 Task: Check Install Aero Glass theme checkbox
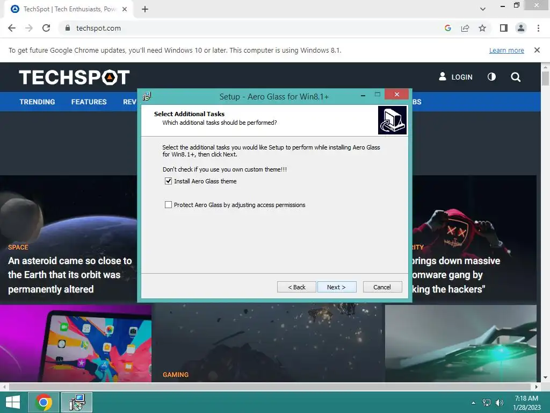coord(168,181)
